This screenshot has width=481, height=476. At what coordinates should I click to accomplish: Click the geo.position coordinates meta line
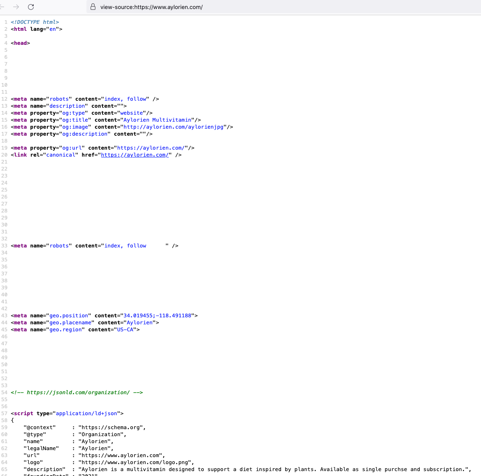pos(104,316)
